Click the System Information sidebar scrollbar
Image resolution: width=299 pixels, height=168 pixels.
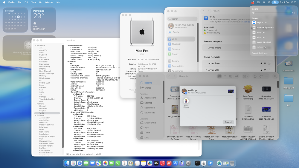pos(63,96)
